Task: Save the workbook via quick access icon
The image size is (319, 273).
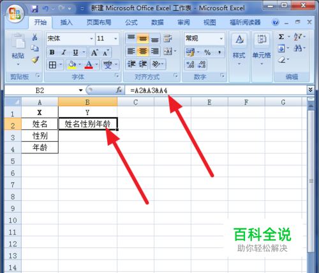Action: [x=34, y=8]
